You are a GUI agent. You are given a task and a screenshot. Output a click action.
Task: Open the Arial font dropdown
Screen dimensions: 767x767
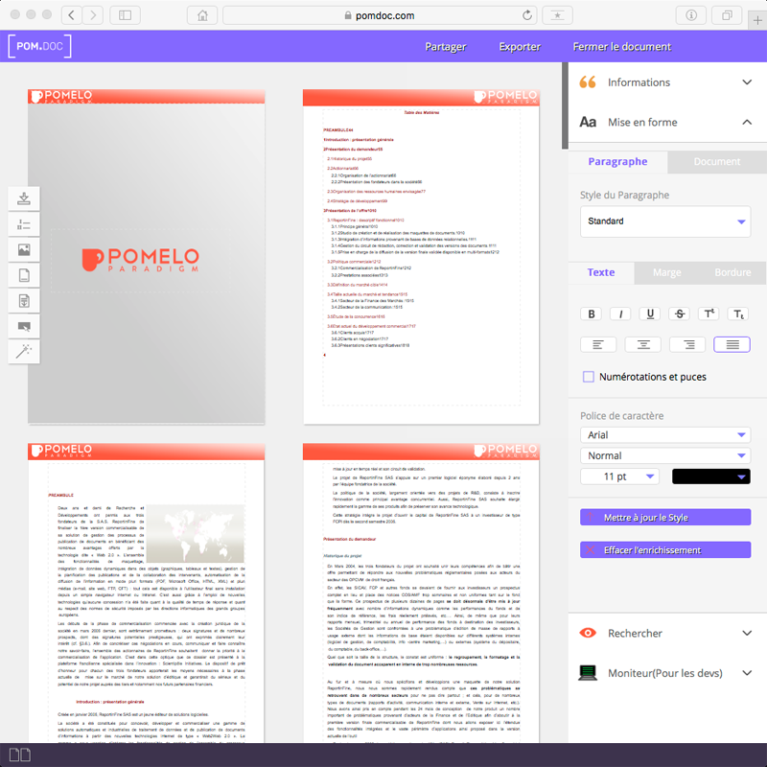point(665,435)
